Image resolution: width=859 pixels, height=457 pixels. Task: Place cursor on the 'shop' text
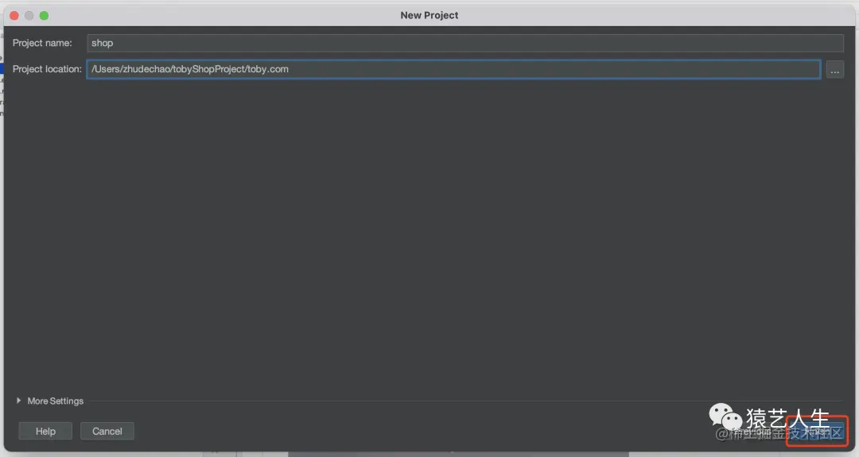103,43
